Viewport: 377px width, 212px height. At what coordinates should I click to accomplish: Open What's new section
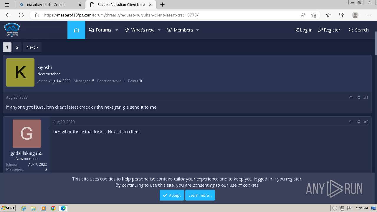(140, 30)
